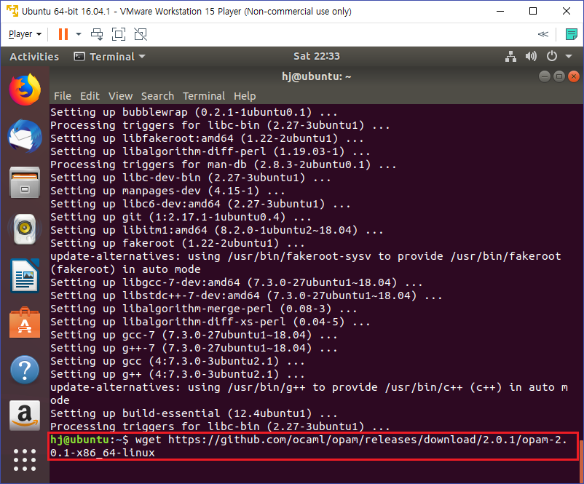
Task: Click the 'Setting up fakeroot' line
Action: coord(177,243)
